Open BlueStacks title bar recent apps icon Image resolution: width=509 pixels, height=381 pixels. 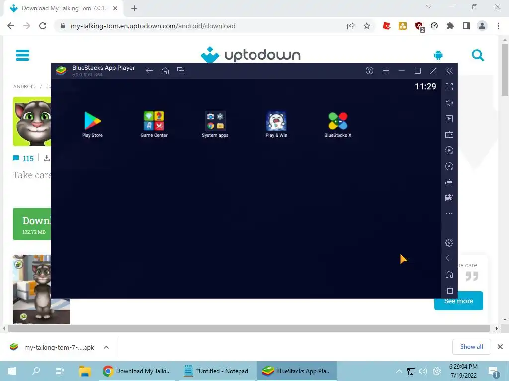click(181, 71)
